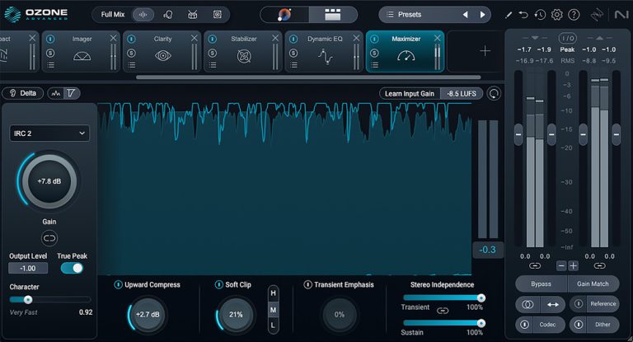Viewport: 633px width, 342px height.
Task: Solo the Clarity module
Action: [131, 53]
